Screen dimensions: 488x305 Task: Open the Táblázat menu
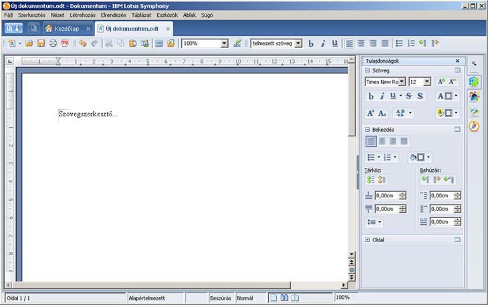click(x=140, y=15)
